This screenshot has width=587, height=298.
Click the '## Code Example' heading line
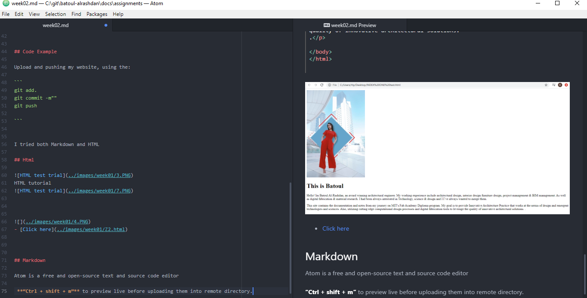(x=35, y=52)
